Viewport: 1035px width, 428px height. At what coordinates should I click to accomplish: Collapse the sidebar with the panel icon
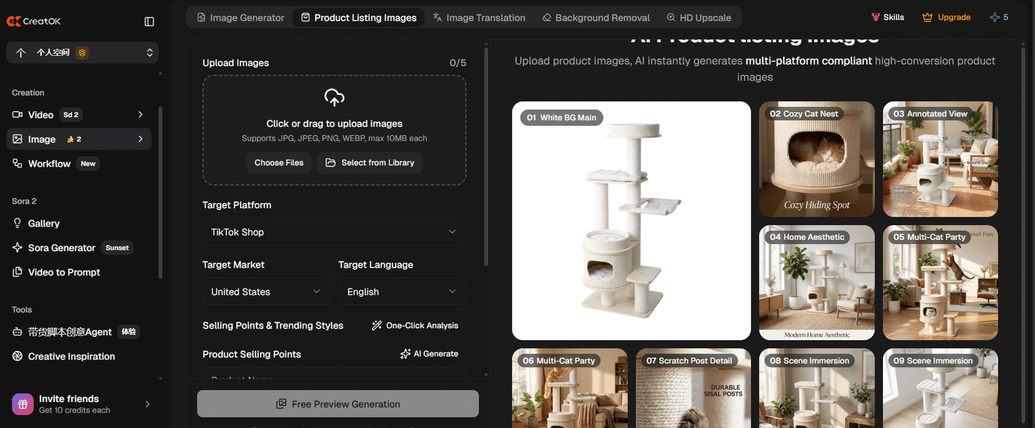tap(149, 21)
